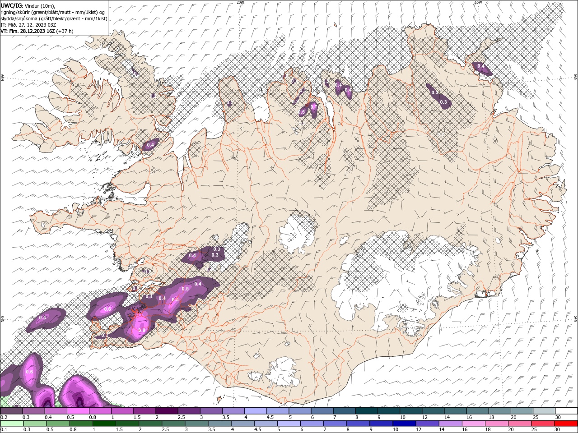The image size is (578, 433).
Task: Select the 6–7 slate blue snow swatch
Action: (x=322, y=411)
